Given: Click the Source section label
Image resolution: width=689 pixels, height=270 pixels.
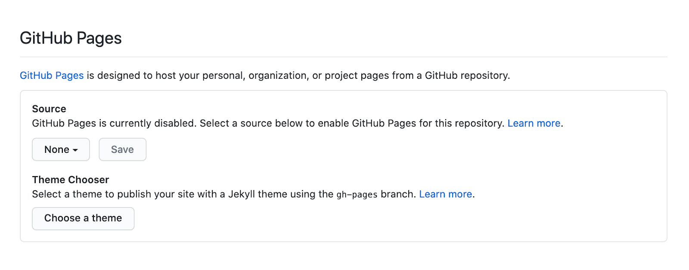Looking at the screenshot, I should (x=49, y=109).
